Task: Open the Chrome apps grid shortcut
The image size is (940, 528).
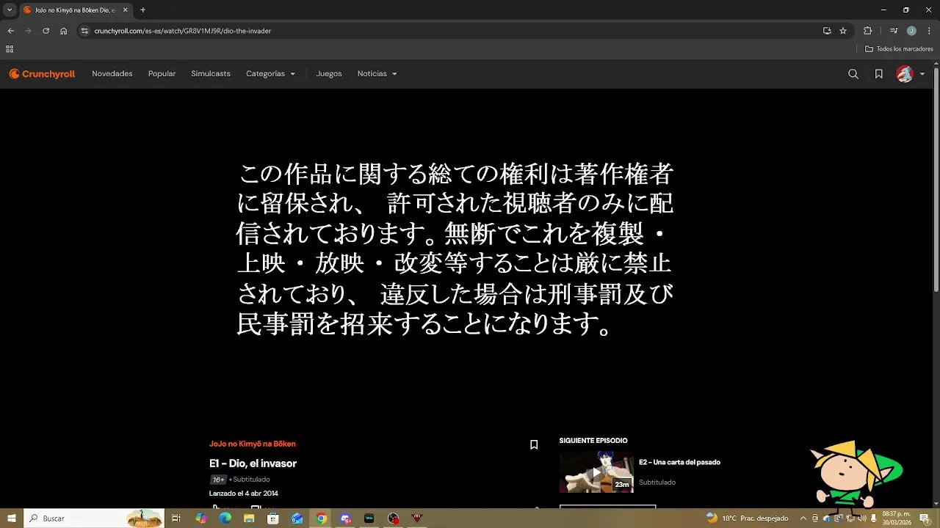Action: [x=10, y=49]
